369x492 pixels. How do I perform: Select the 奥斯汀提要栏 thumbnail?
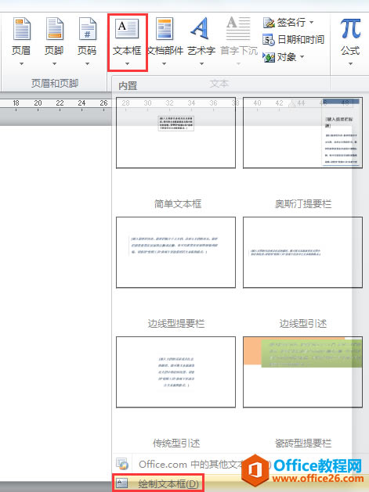302,133
